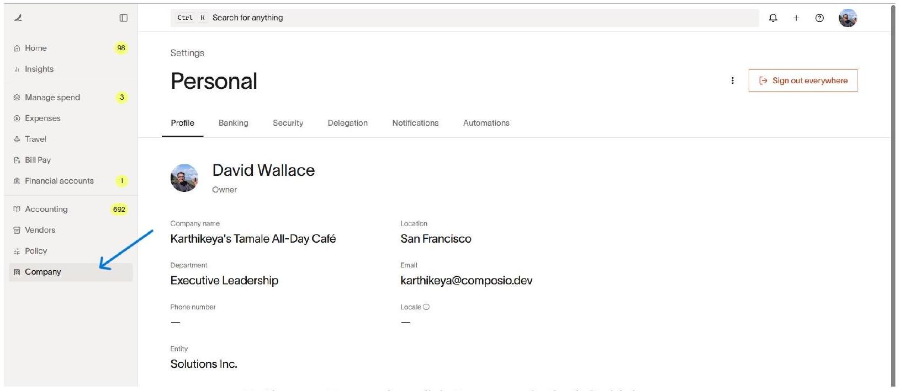Open the notifications bell icon
900x391 pixels.
tap(773, 18)
